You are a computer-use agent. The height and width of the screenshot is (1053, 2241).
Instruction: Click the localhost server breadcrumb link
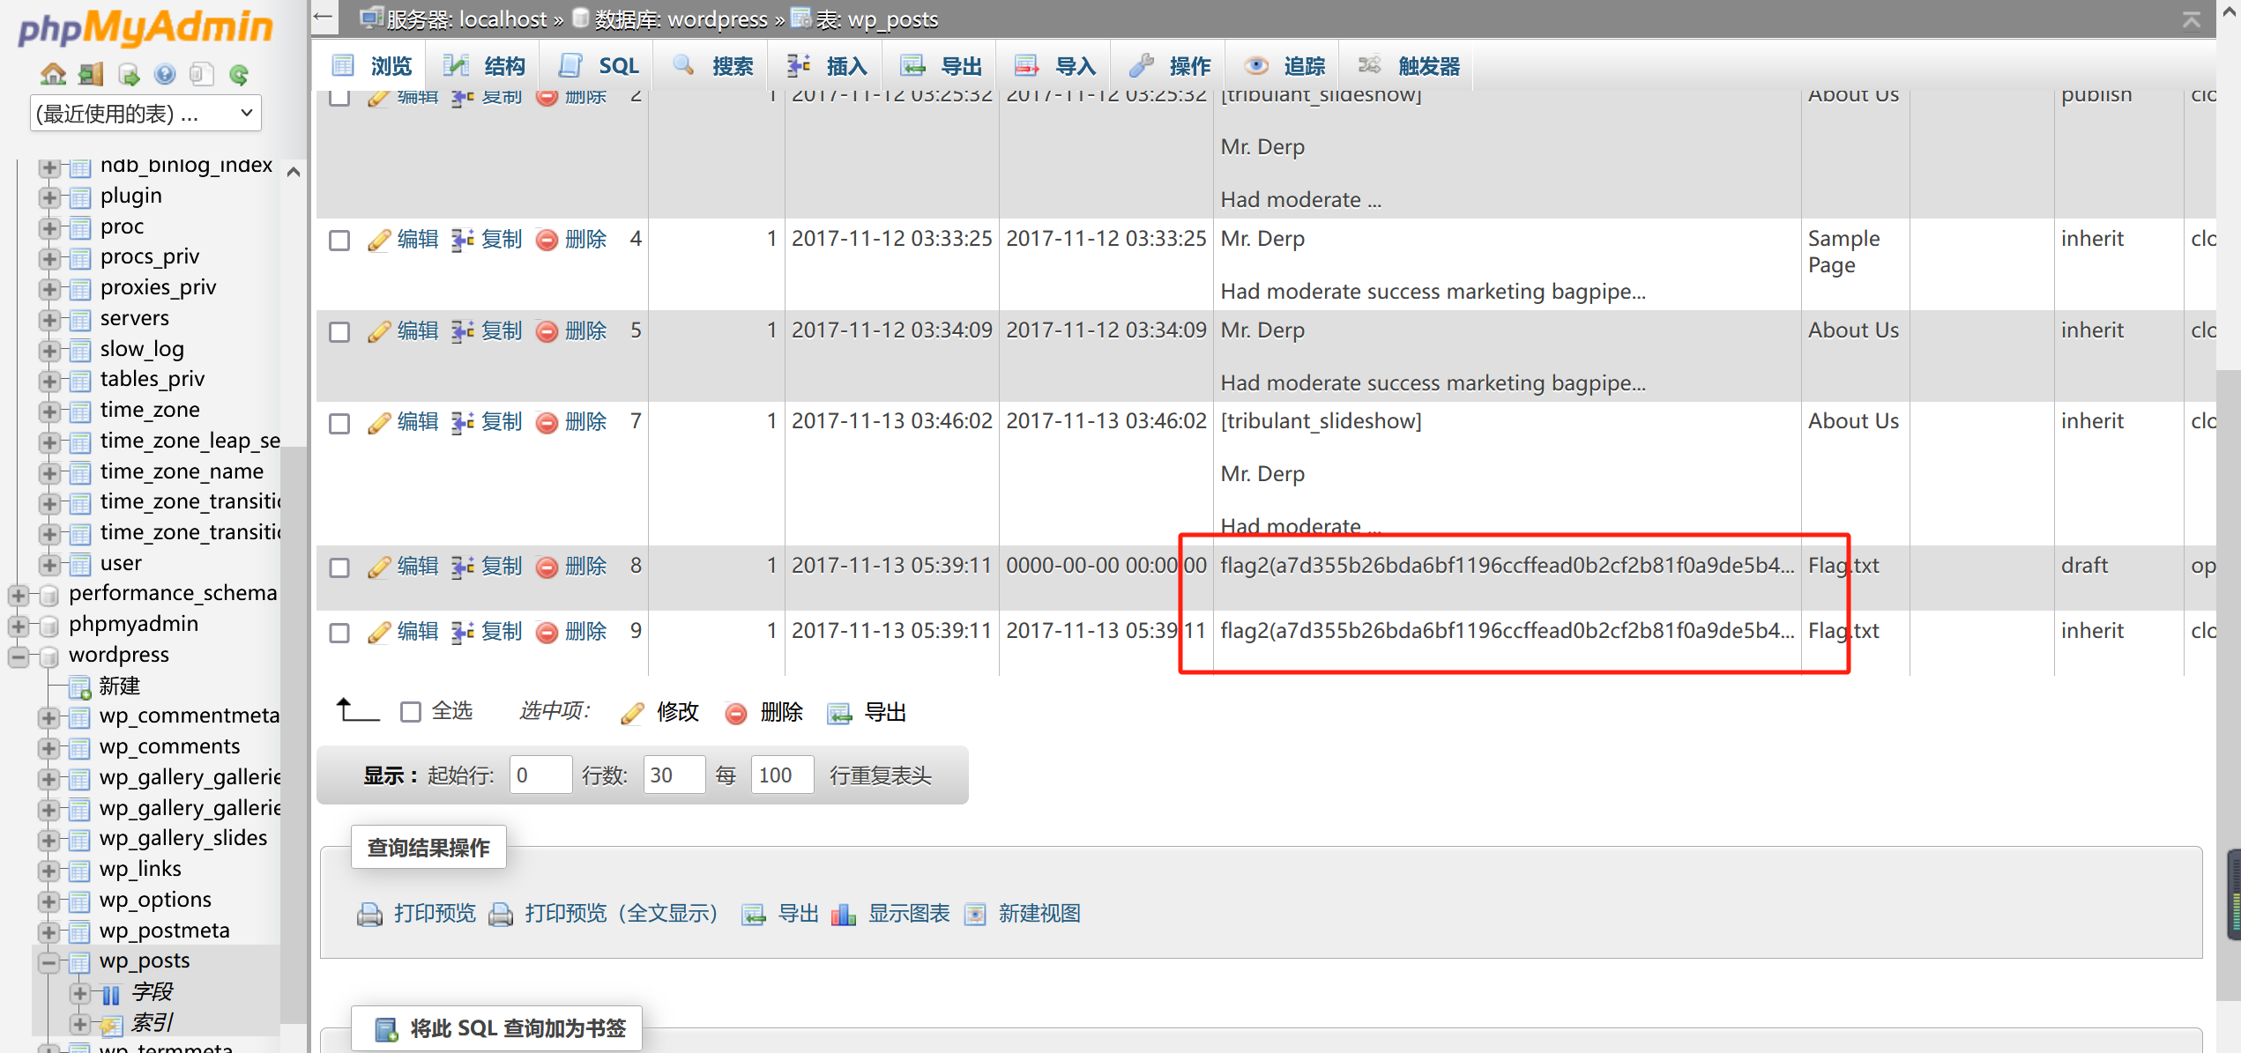[x=503, y=19]
